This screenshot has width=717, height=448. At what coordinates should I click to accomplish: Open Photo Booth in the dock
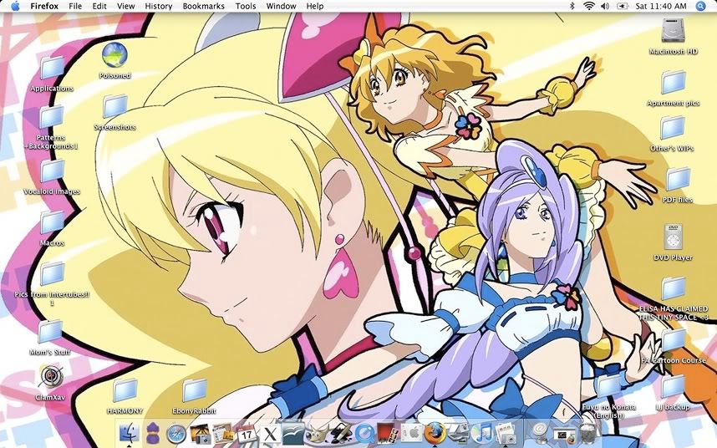[x=388, y=433]
